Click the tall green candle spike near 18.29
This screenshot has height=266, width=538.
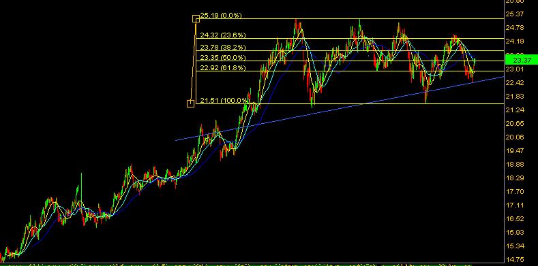pos(81,185)
